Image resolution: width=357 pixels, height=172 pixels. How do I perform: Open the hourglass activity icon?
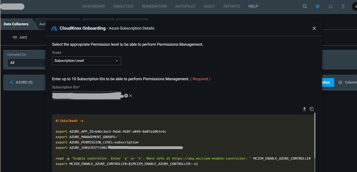tap(343, 6)
